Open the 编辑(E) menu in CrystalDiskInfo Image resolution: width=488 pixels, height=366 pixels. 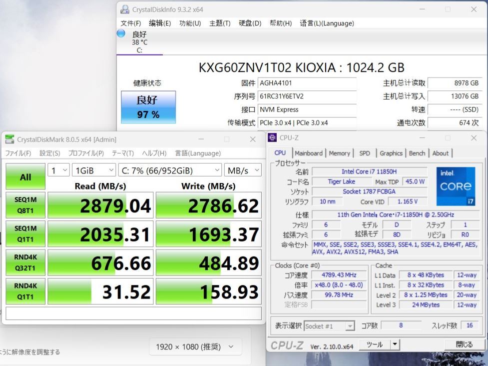point(160,23)
